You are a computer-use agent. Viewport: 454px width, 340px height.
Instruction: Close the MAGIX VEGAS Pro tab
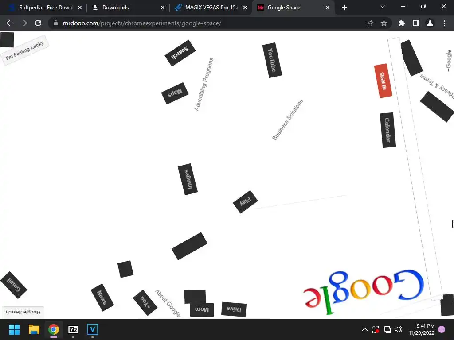[245, 8]
